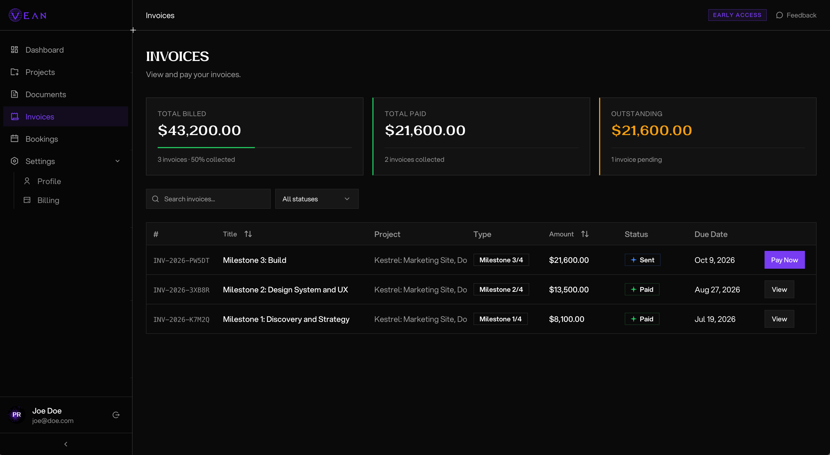Click the Billing card icon
This screenshot has height=455, width=830.
pos(27,200)
